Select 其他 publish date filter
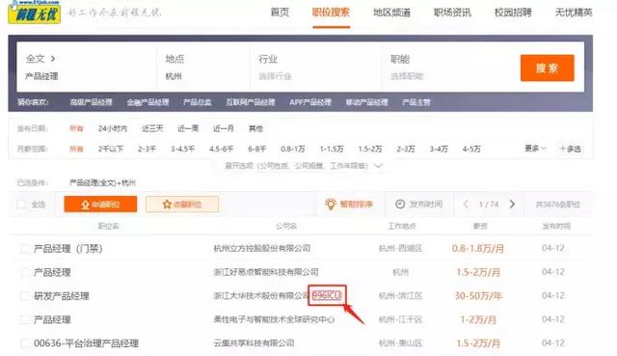Viewport: 617px width, 356px height. (x=255, y=128)
